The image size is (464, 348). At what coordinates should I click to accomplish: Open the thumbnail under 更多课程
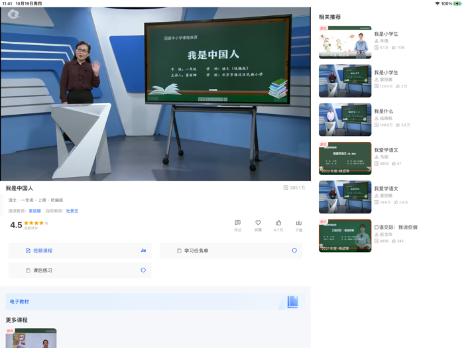click(x=31, y=338)
